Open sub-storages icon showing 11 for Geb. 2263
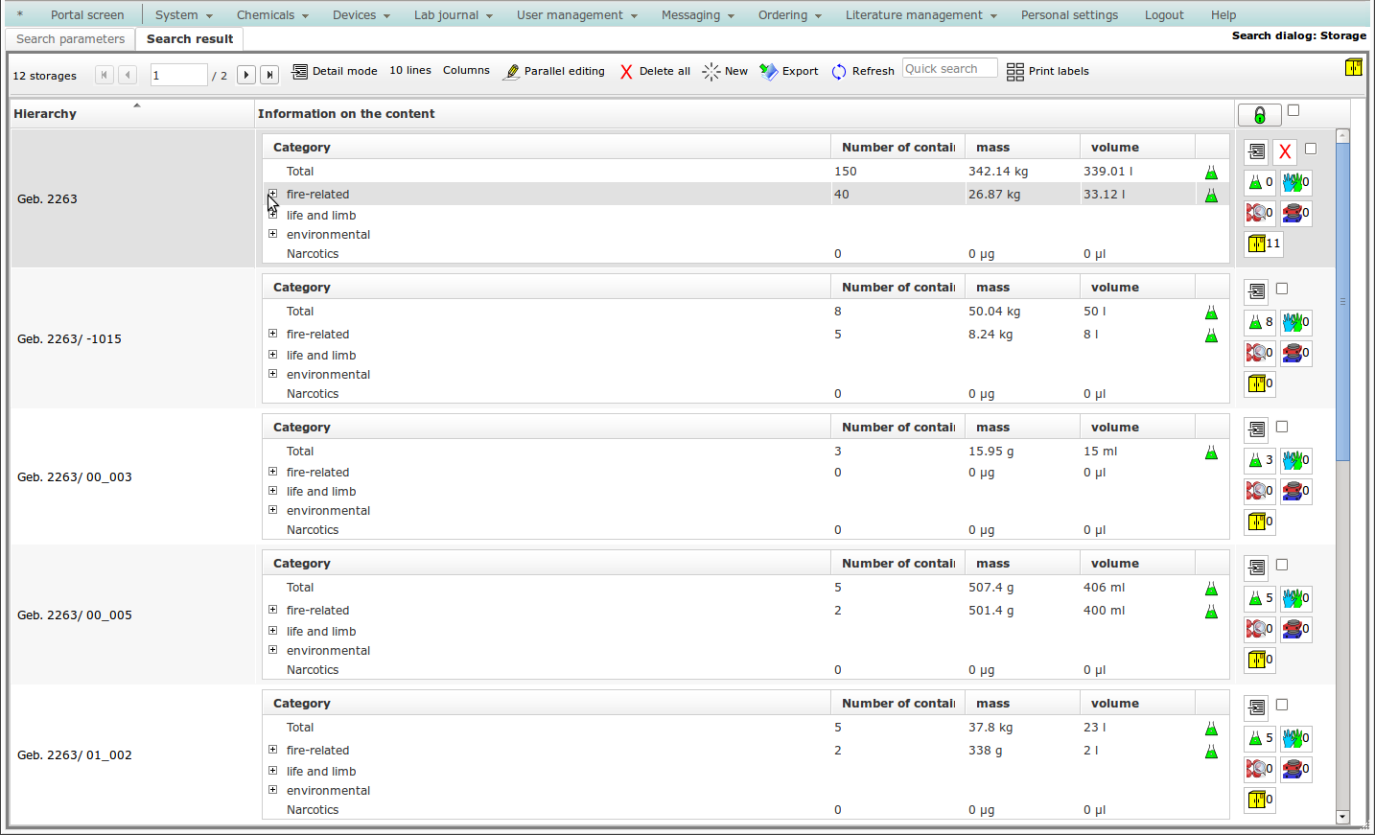The height and width of the screenshot is (835, 1375). point(1263,244)
